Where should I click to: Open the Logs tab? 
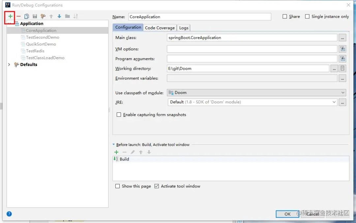184,28
